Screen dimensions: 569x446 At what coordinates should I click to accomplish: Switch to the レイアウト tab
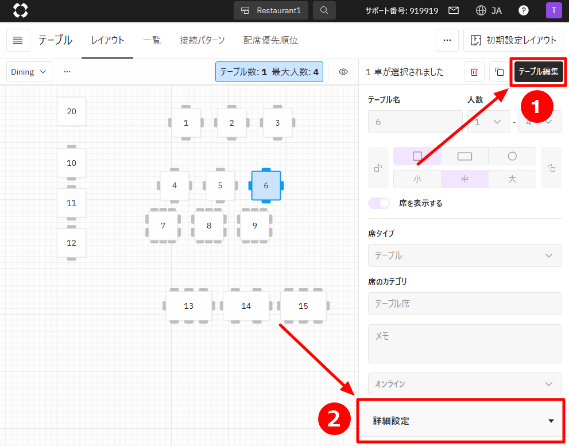point(107,40)
